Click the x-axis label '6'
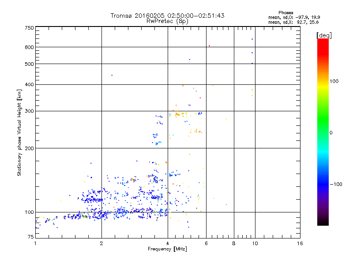The width and height of the screenshot is (353, 265). [206, 243]
